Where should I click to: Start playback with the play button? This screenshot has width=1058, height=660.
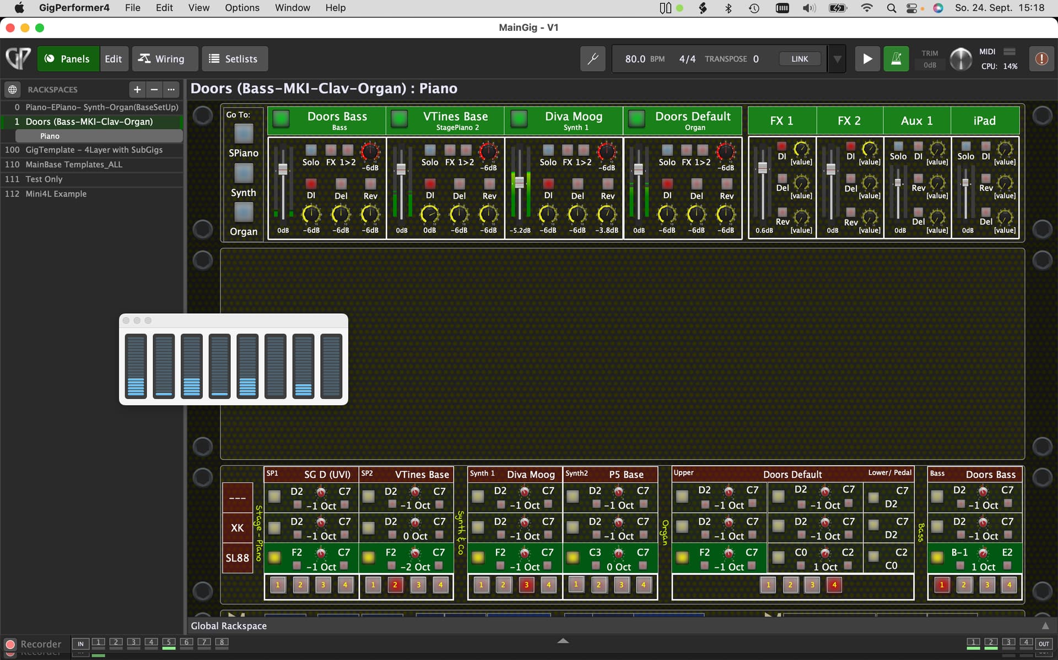867,59
